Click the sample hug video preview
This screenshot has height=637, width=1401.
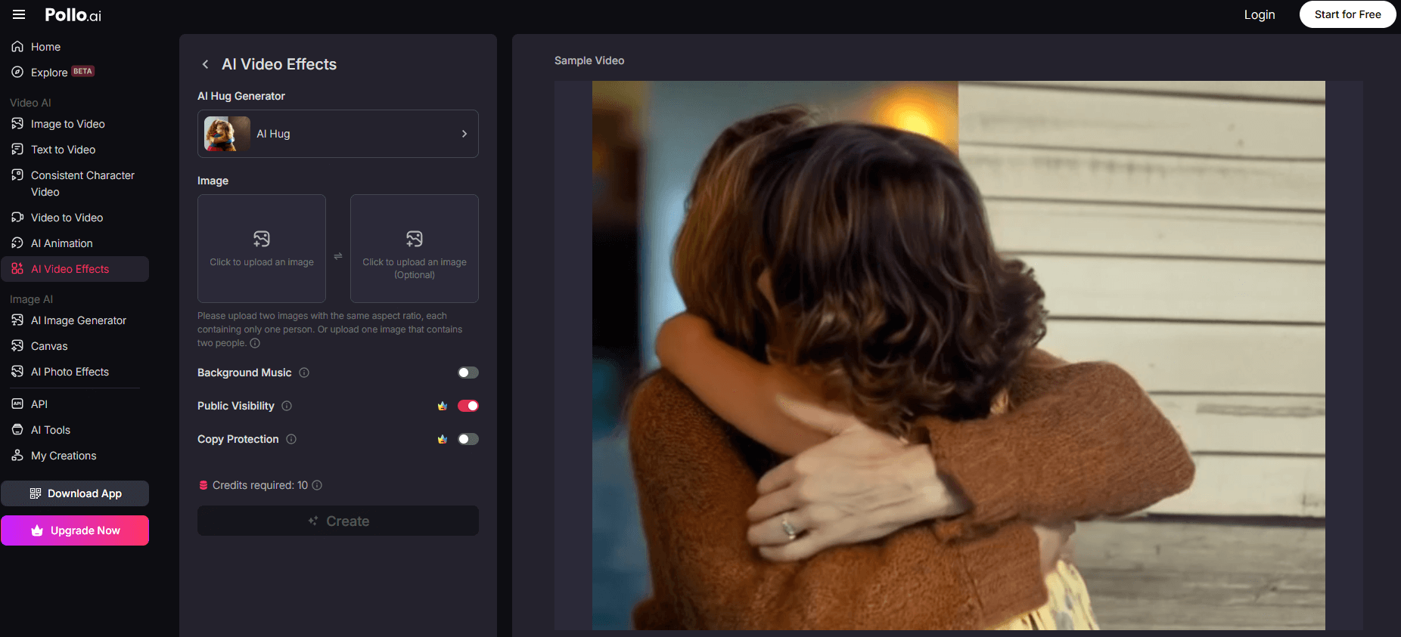[x=958, y=355]
